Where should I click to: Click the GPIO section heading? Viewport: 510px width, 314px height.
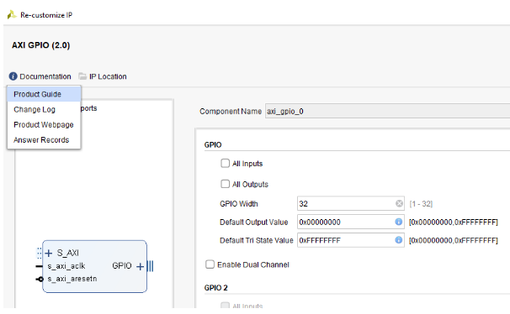[x=213, y=145]
